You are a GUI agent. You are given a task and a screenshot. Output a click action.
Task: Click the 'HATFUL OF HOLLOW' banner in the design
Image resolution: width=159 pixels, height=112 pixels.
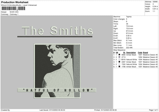(57, 90)
